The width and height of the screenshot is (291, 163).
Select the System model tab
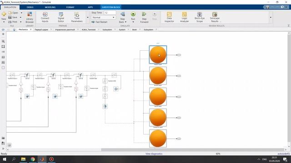(x=122, y=29)
